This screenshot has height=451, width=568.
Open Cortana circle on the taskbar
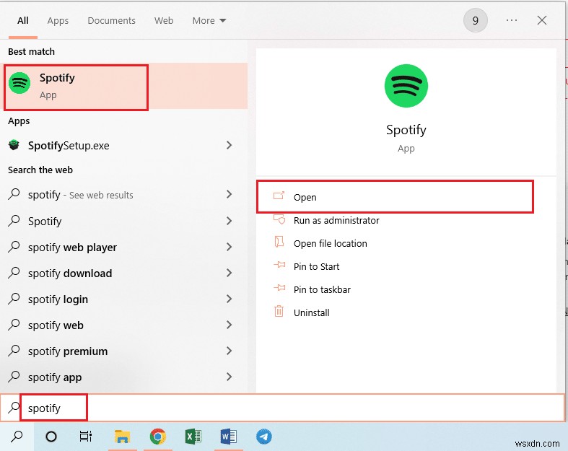(51, 437)
